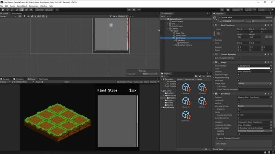This screenshot has height=154, width=275.
Task: Click the Viewport field object picker circle
Action: point(271,122)
